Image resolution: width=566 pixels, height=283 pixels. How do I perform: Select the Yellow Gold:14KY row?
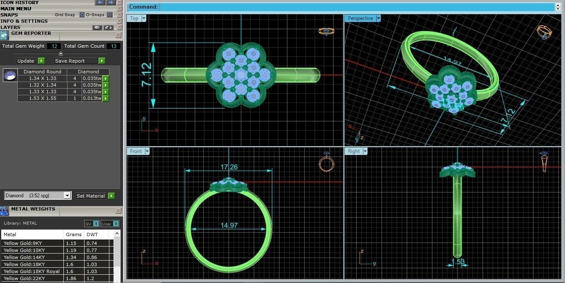pos(57,257)
